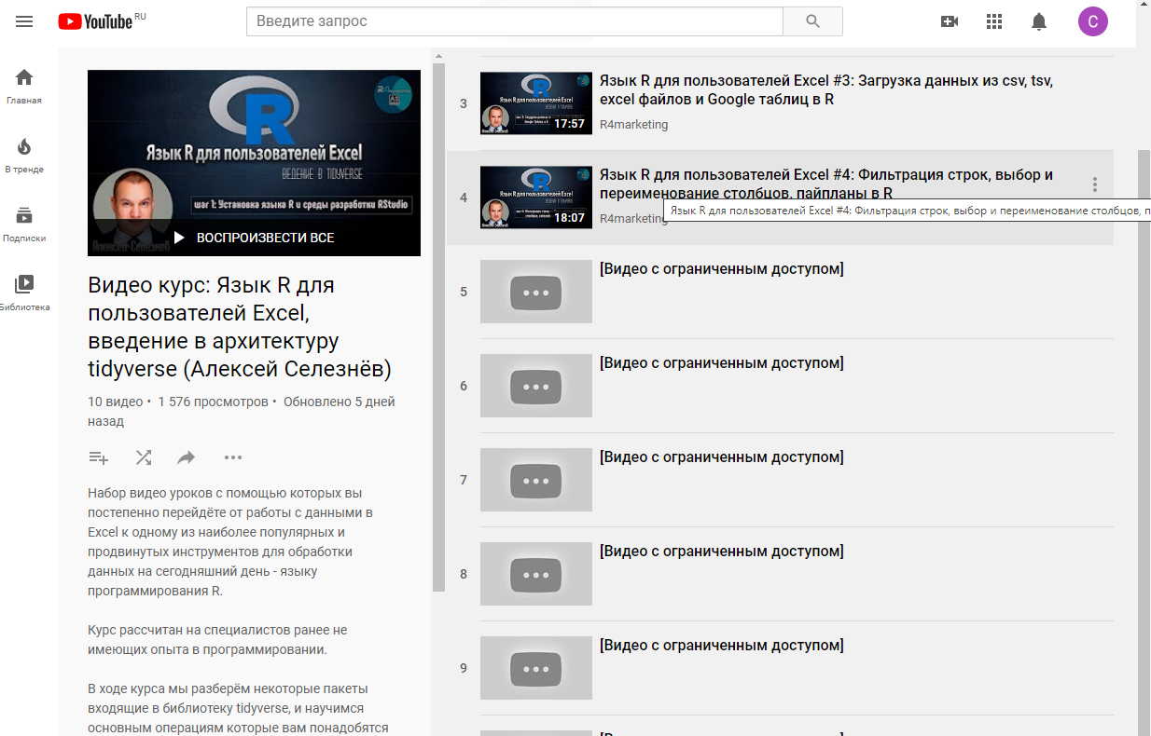
Task: Open the YouTube apps grid
Action: [x=994, y=21]
